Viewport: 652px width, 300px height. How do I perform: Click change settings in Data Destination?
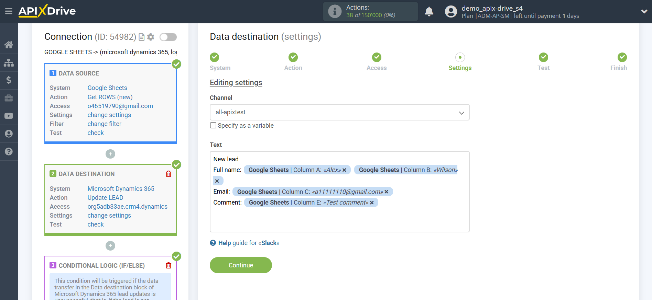[109, 216]
